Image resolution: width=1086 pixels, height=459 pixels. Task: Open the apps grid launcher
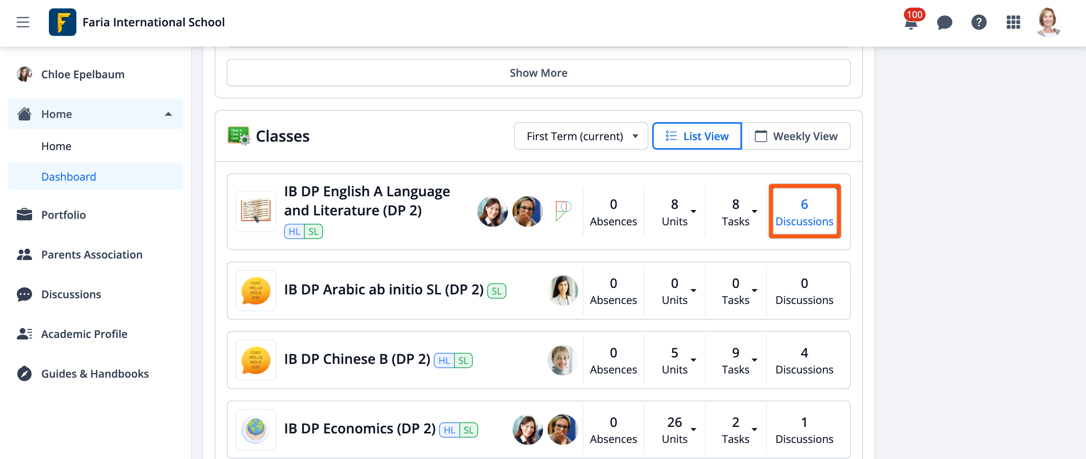coord(1013,22)
